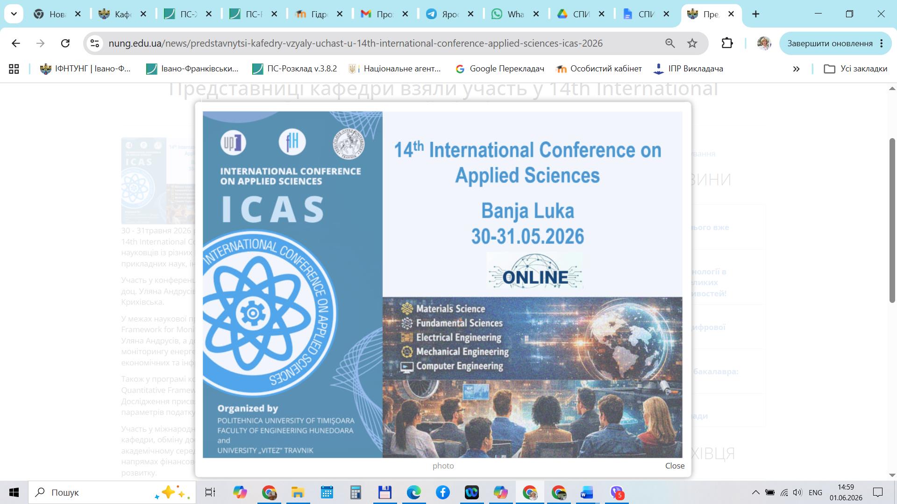Open Task View on the taskbar
Viewport: 897px width, 504px height.
(210, 492)
